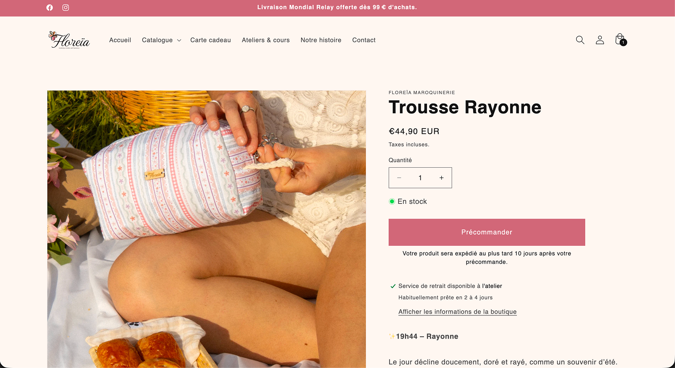Click the cart item count badge

pyautogui.click(x=623, y=42)
